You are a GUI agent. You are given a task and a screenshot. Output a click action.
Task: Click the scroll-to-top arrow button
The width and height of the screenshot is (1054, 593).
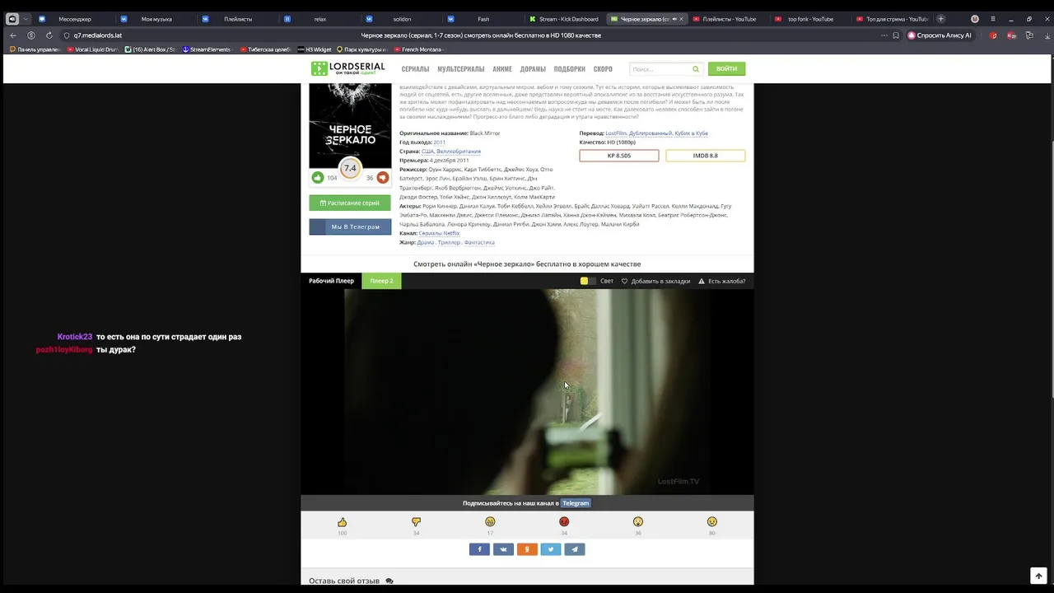pyautogui.click(x=1038, y=576)
